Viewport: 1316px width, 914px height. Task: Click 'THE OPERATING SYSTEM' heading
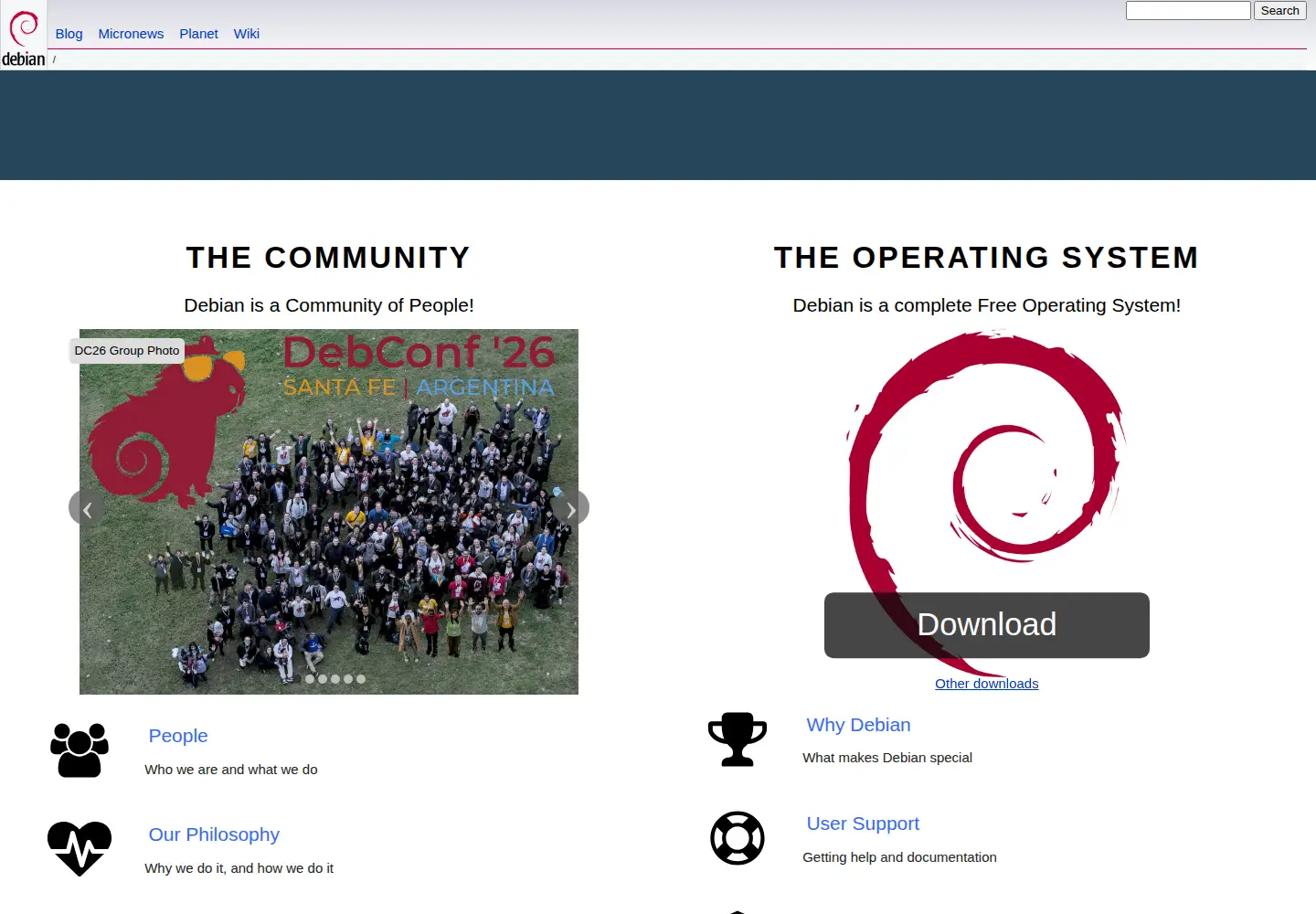pos(986,258)
